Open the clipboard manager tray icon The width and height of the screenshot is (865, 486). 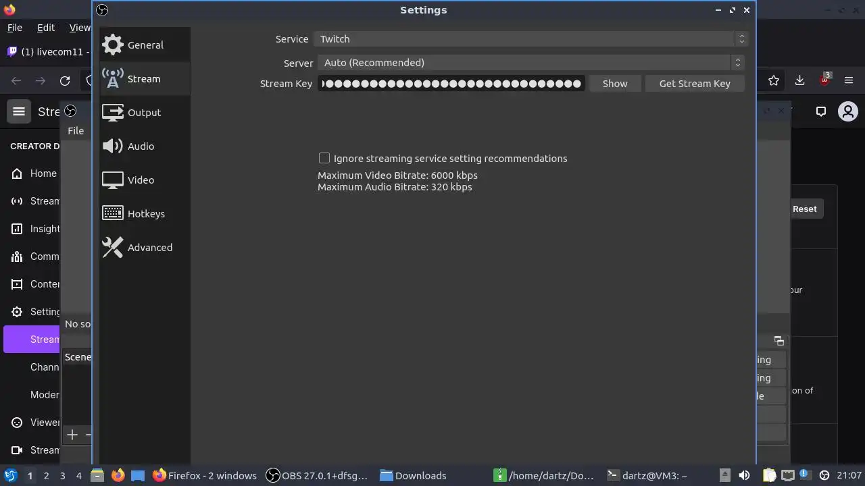pos(768,475)
